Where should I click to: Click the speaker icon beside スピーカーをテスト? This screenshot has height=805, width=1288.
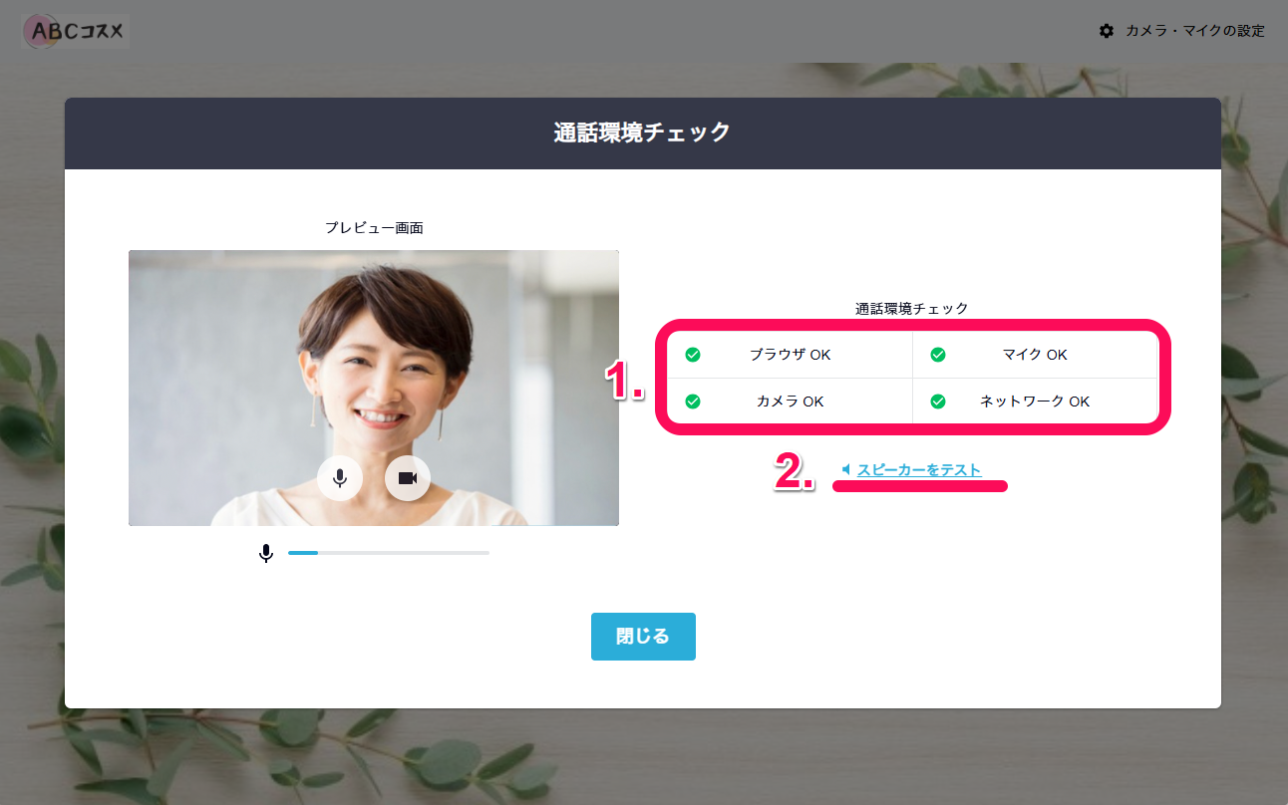pyautogui.click(x=846, y=469)
